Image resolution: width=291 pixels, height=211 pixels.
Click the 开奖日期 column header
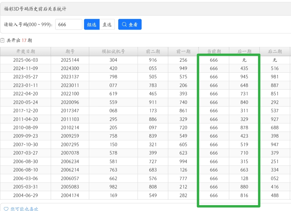pyautogui.click(x=26, y=51)
